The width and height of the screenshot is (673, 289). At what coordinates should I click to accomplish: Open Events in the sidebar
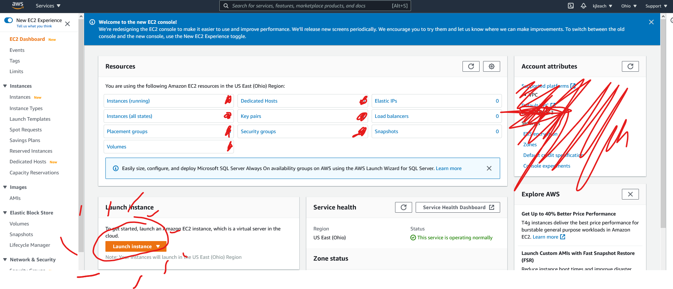pos(17,50)
